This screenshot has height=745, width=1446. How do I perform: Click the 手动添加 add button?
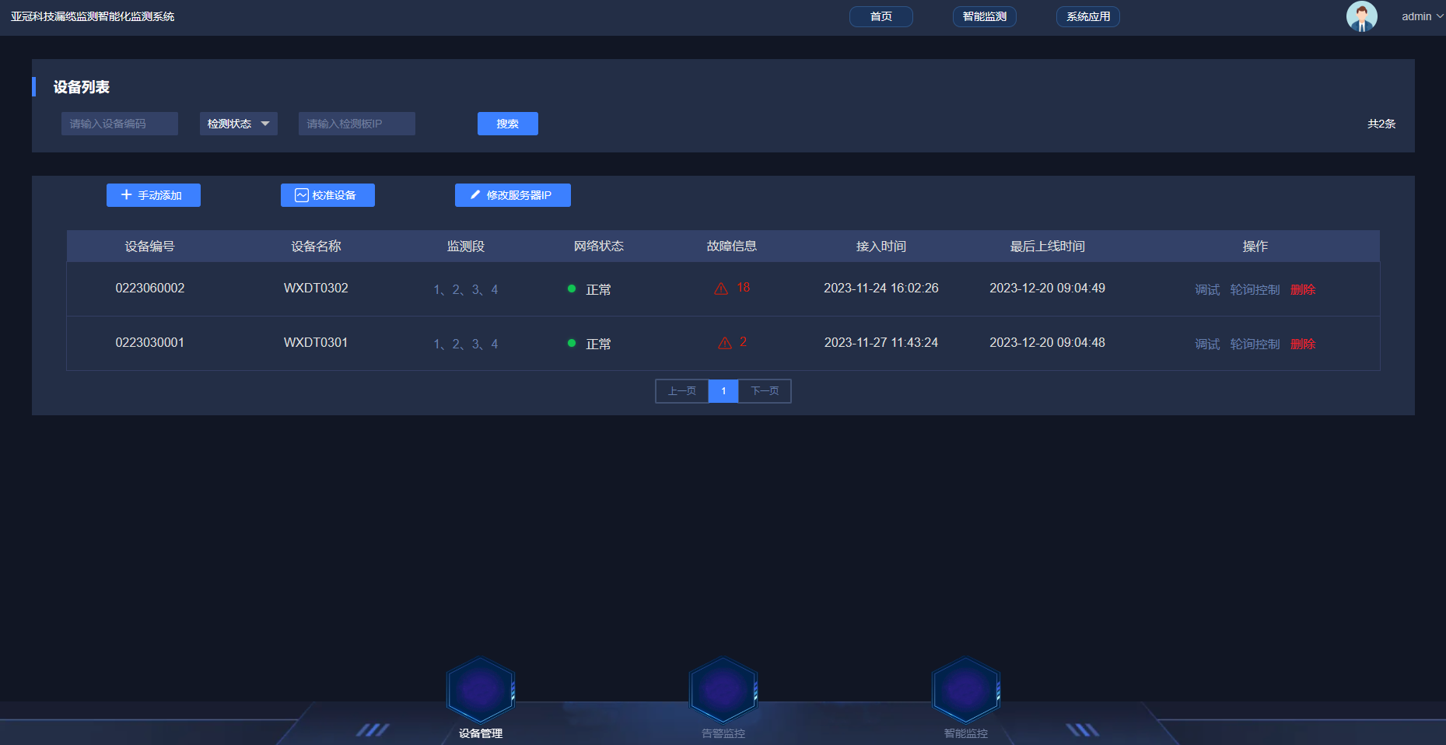(x=153, y=195)
